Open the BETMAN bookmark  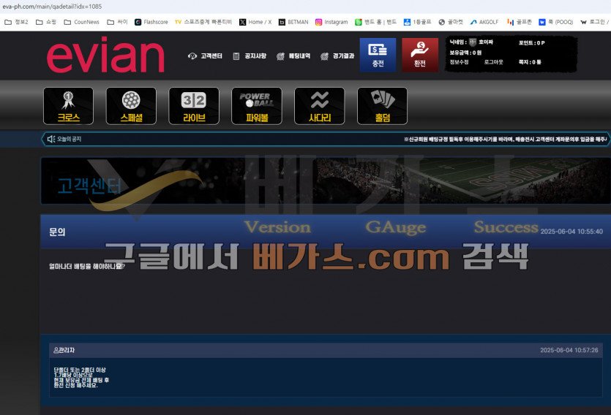point(293,22)
